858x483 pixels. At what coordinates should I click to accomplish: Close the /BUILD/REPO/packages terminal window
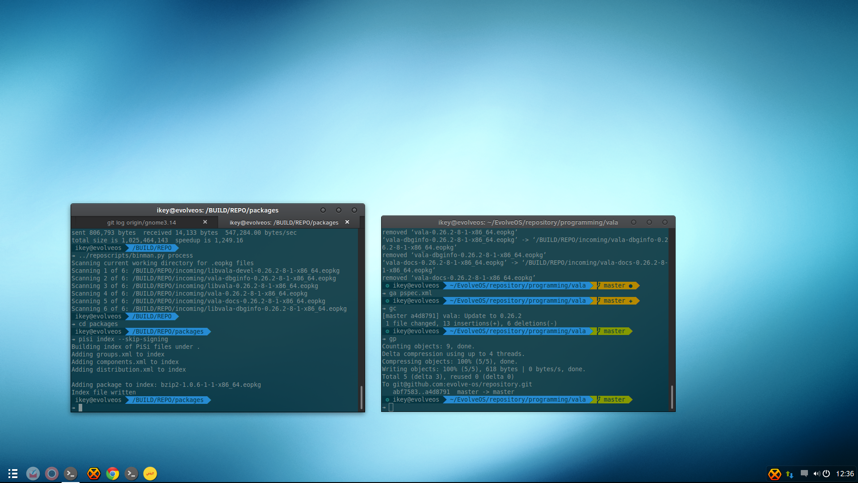point(354,210)
